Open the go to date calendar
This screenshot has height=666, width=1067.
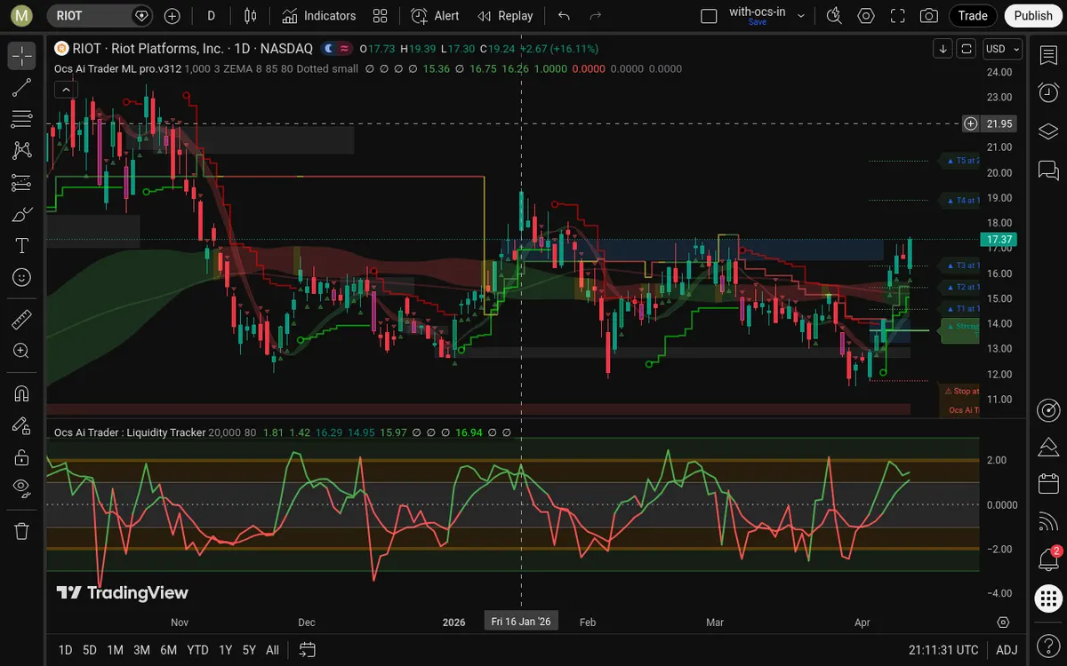click(307, 649)
